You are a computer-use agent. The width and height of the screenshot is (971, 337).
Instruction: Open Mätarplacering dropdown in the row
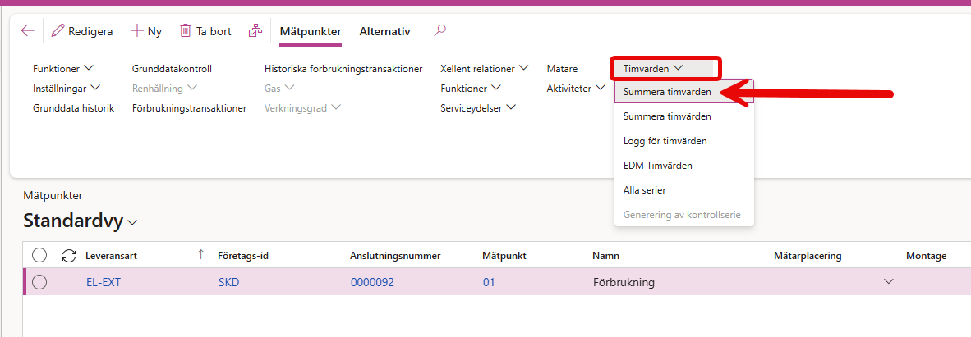click(x=887, y=282)
